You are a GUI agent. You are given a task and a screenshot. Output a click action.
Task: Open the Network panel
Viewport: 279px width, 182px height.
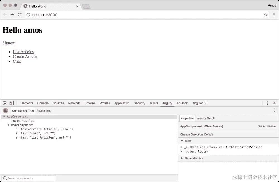74,103
